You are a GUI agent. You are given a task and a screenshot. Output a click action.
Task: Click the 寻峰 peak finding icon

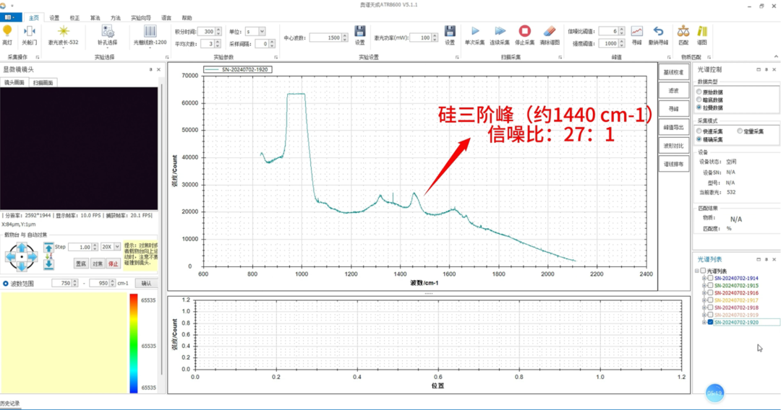[x=636, y=32]
